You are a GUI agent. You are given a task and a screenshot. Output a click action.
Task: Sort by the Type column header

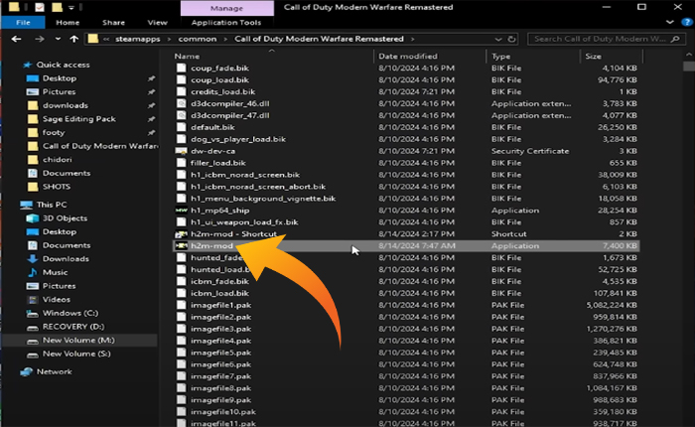point(500,57)
